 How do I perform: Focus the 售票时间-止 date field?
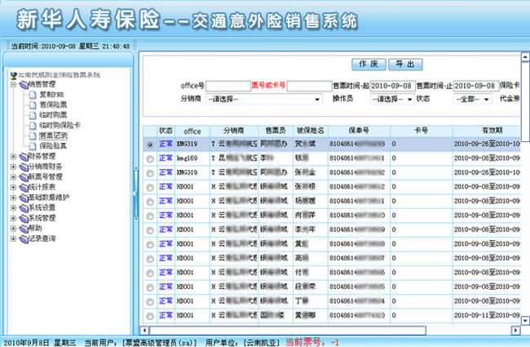pyautogui.click(x=476, y=87)
